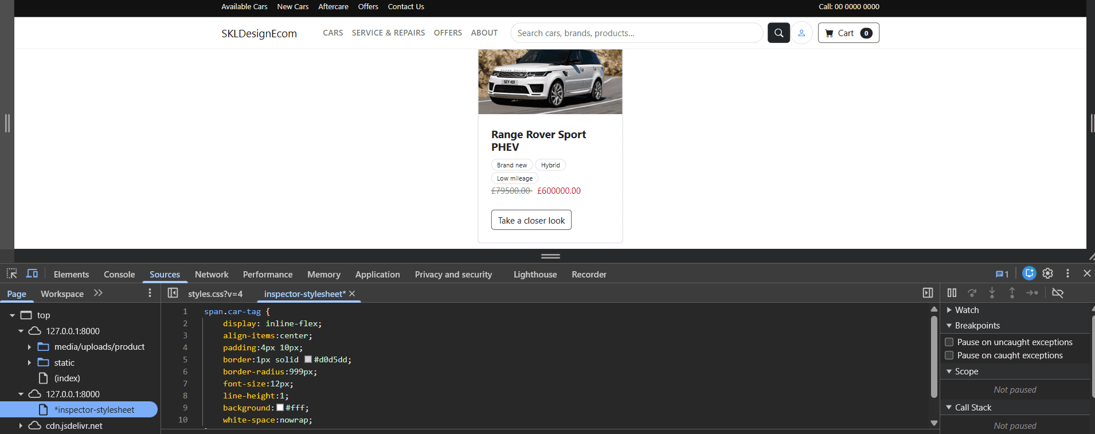1095x434 pixels.
Task: Enable Pause on uncaught exceptions
Action: [949, 342]
